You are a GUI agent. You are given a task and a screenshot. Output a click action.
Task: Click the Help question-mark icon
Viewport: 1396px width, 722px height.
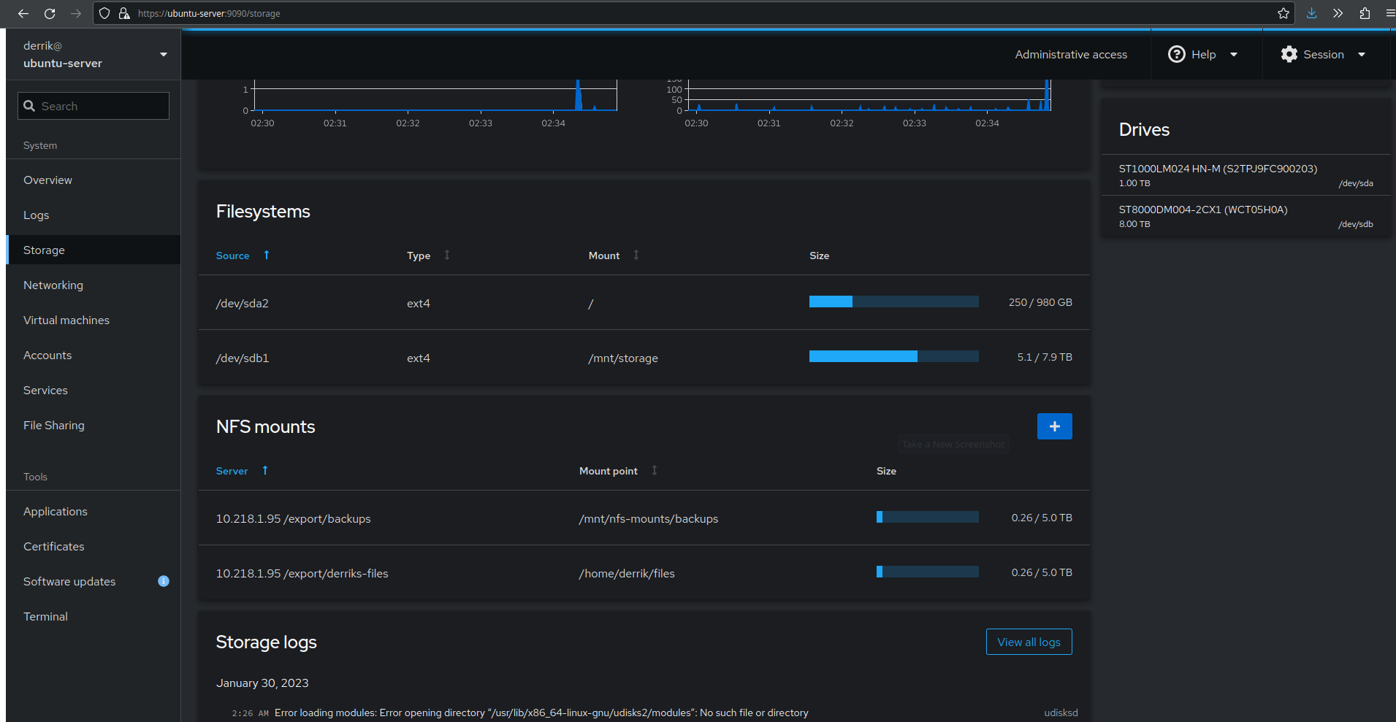(1176, 54)
